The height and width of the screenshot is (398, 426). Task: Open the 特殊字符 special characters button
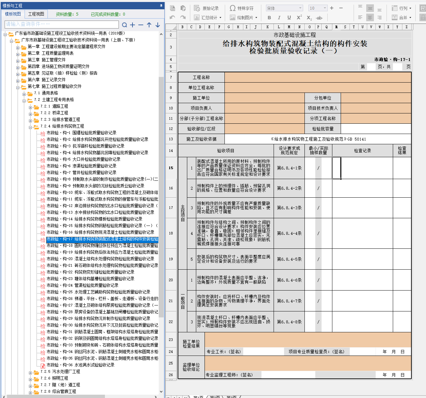(242, 8)
